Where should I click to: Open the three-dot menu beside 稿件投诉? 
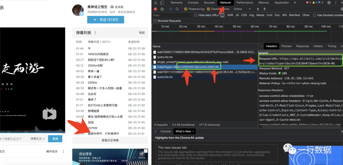pyautogui.click(x=63, y=151)
